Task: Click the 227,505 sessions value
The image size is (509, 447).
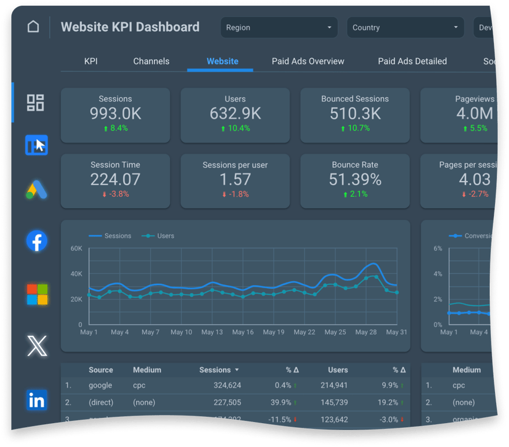Action: pyautogui.click(x=227, y=403)
